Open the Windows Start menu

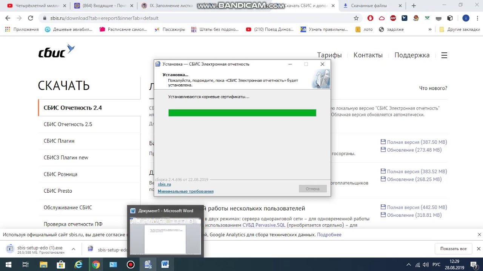[8, 265]
